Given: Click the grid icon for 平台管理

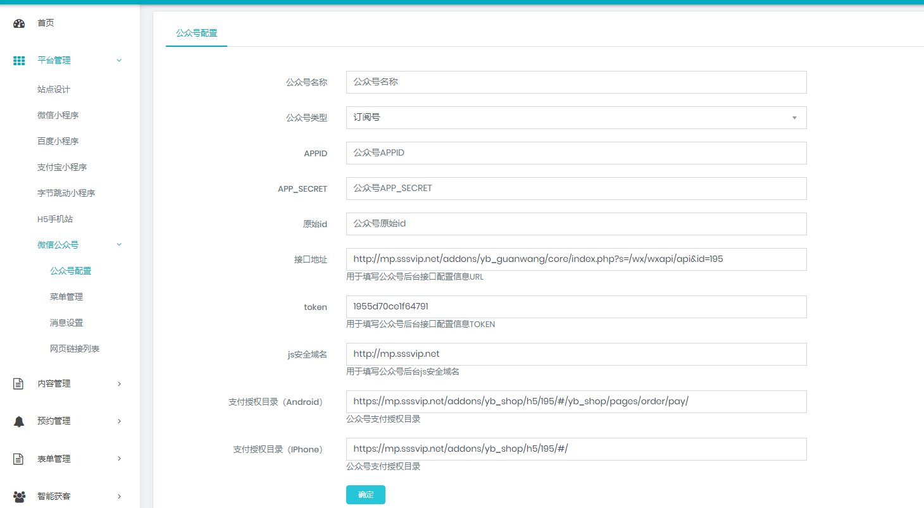Looking at the screenshot, I should click(19, 61).
